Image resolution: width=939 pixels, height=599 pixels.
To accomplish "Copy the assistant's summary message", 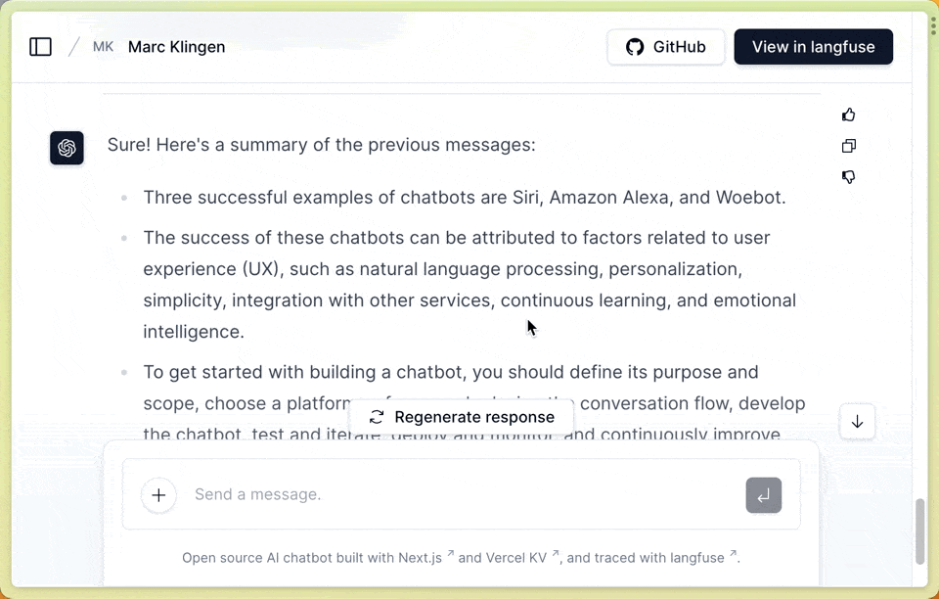I will (x=848, y=145).
